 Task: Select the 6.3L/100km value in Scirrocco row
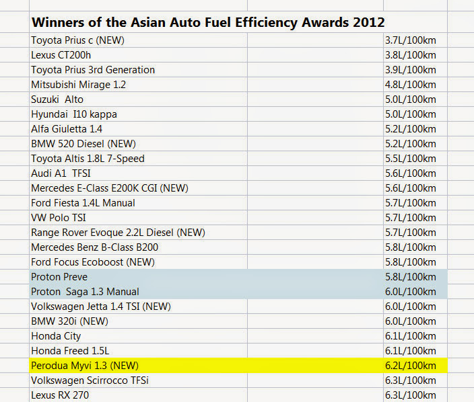pyautogui.click(x=415, y=380)
